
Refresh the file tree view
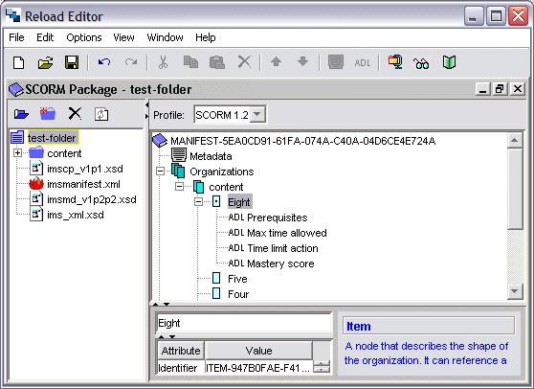tap(101, 114)
